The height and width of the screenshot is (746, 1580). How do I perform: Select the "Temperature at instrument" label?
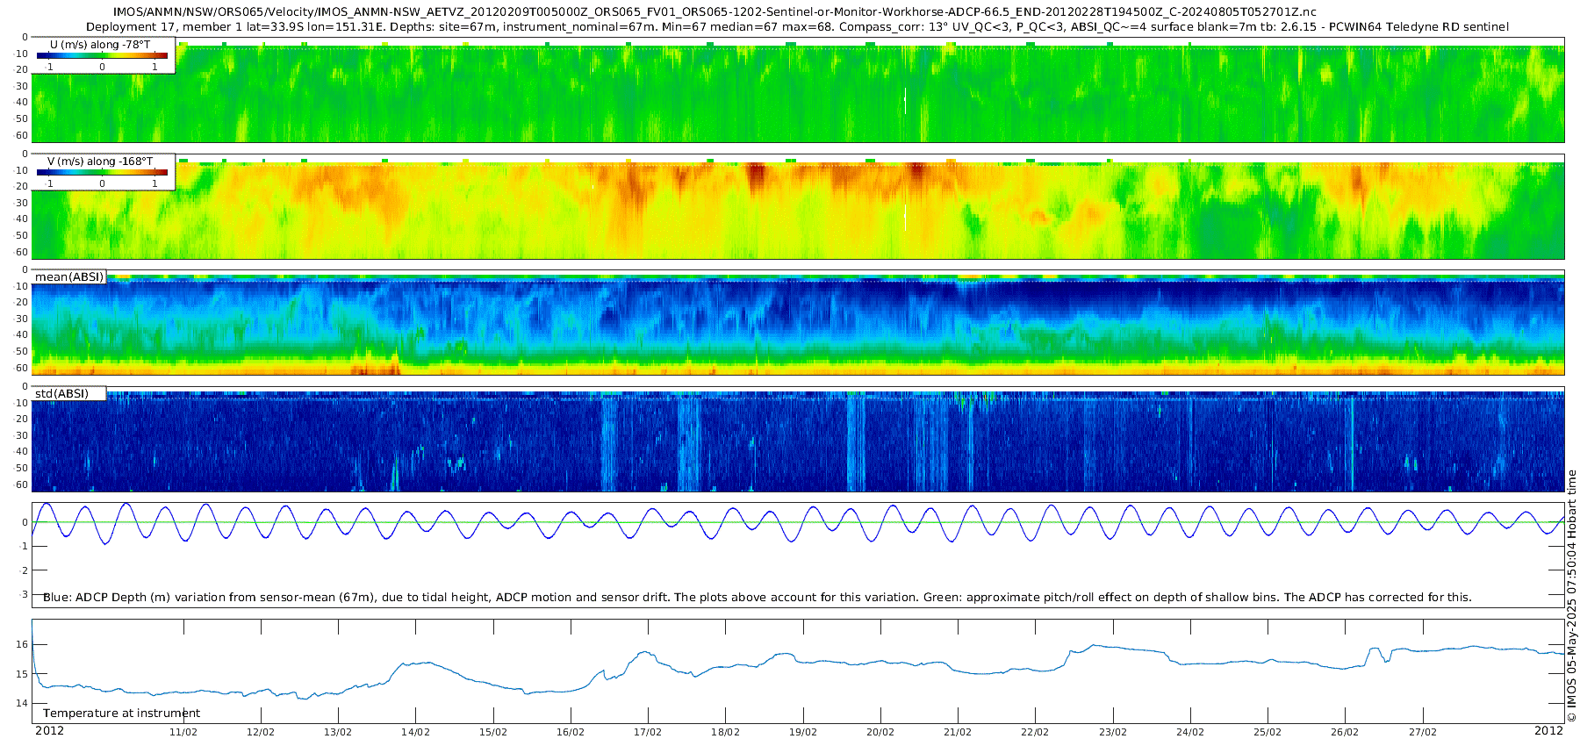pyautogui.click(x=121, y=714)
